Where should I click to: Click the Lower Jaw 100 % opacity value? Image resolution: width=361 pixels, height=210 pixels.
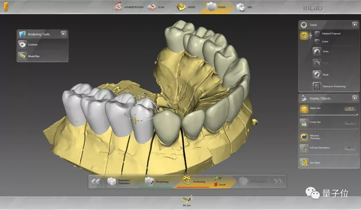tap(351, 122)
